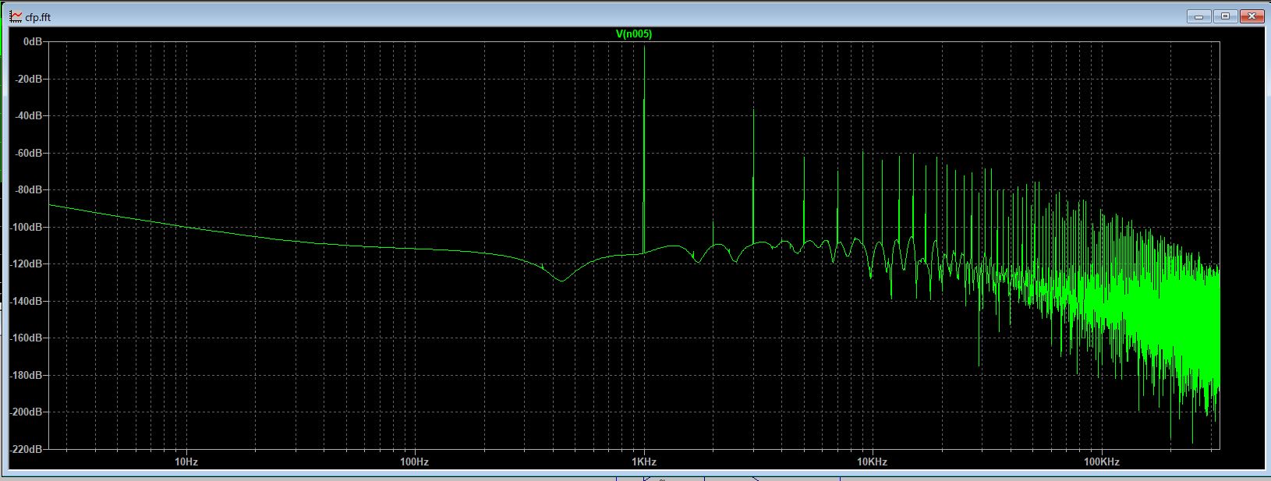Click the cfp.fft window title text
1271x481 pixels.
click(x=38, y=17)
